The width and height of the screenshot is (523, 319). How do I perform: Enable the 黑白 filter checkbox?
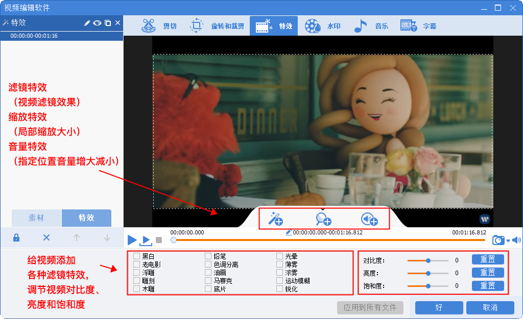(x=136, y=256)
